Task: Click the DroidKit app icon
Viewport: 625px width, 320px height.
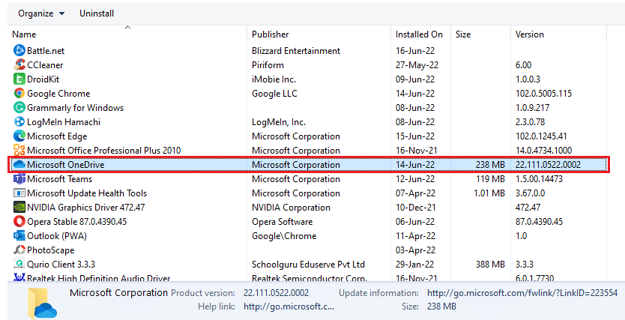Action: pos(19,79)
